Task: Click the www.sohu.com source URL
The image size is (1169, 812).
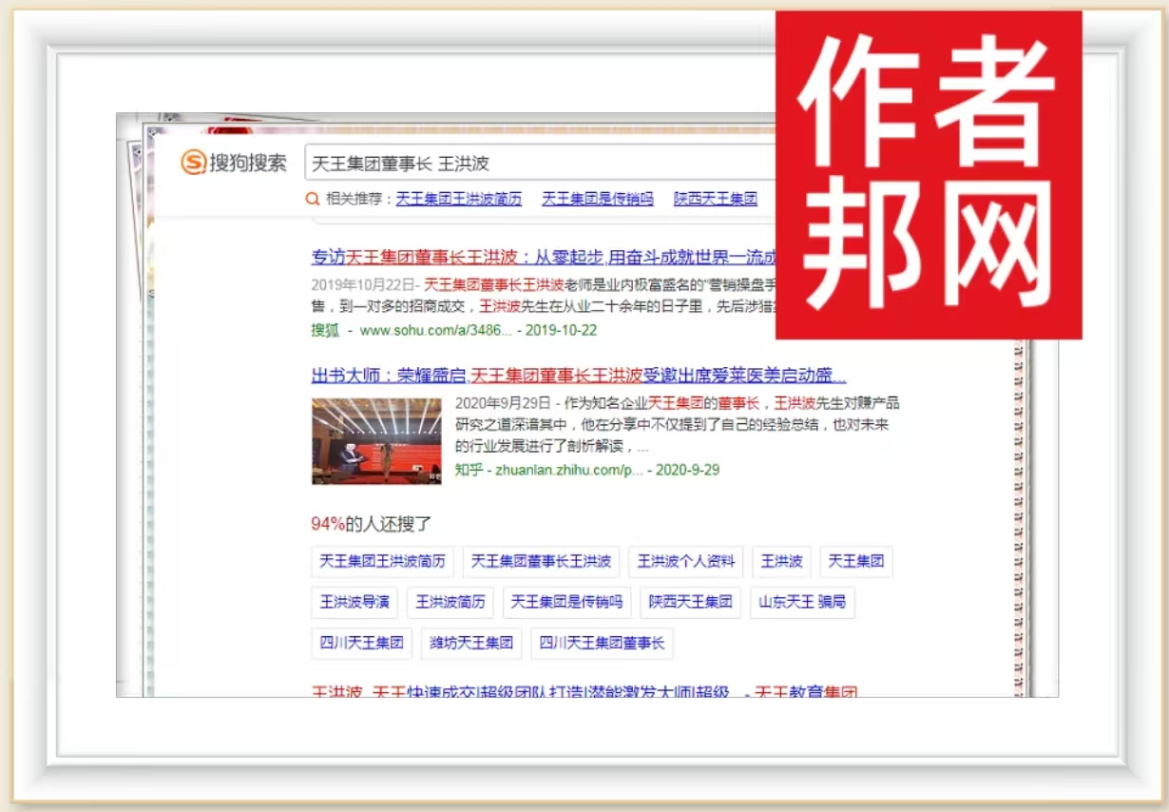Action: 435,330
